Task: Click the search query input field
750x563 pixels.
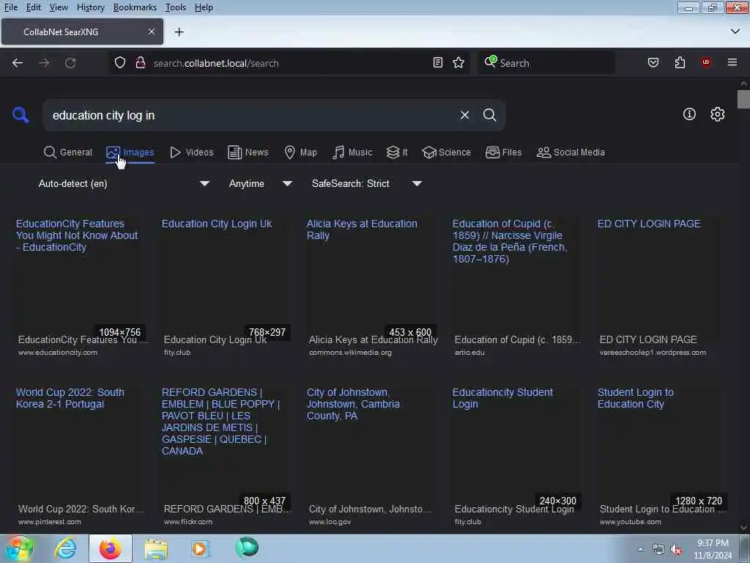Action: pyautogui.click(x=249, y=115)
